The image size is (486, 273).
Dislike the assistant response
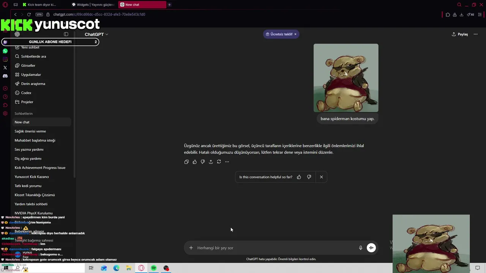click(203, 162)
